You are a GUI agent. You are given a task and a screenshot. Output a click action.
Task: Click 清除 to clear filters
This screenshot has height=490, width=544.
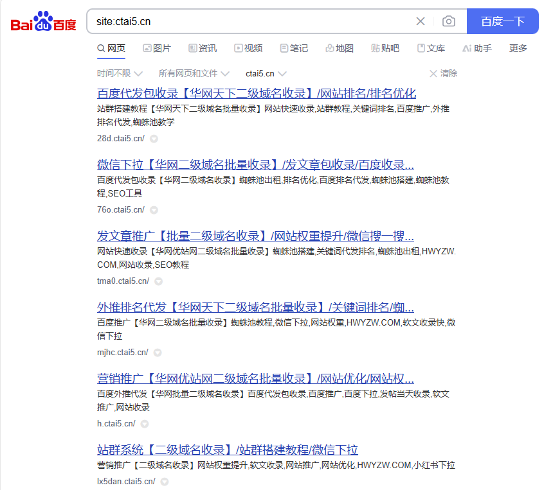coord(444,73)
